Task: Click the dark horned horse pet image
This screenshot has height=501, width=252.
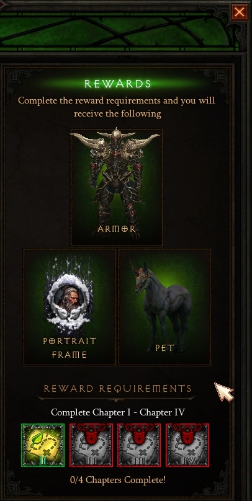Action: pyautogui.click(x=162, y=305)
